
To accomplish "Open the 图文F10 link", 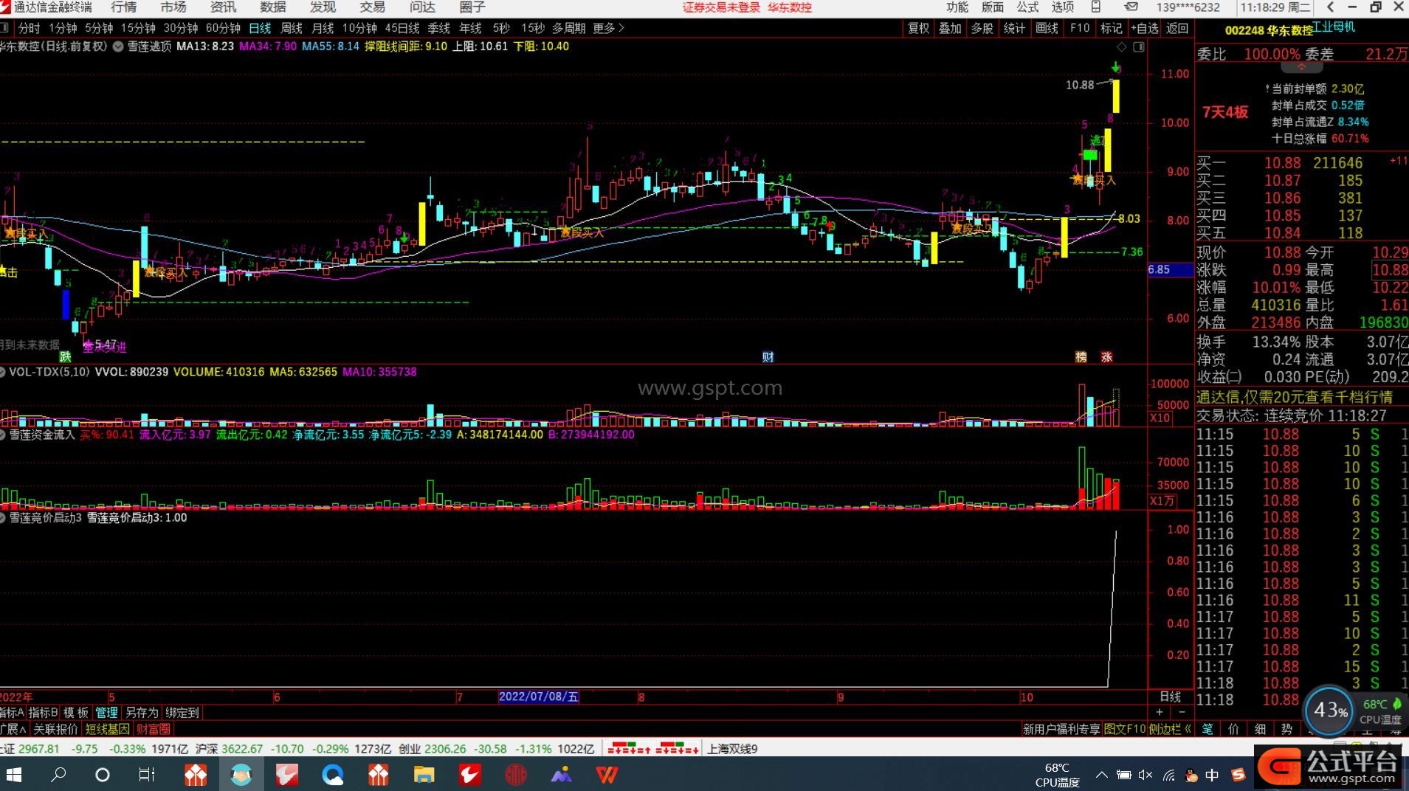I will click(x=1125, y=729).
